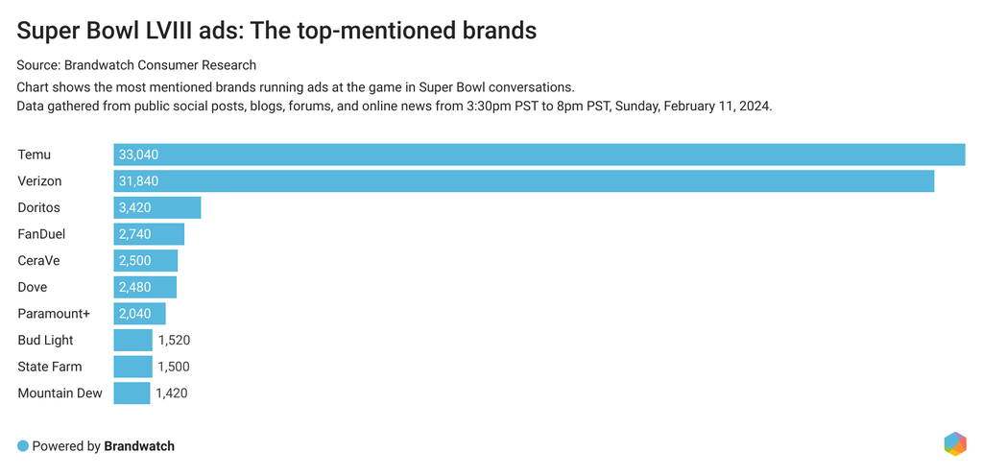Click the Temu brand label
The image size is (983, 476).
tap(35, 155)
